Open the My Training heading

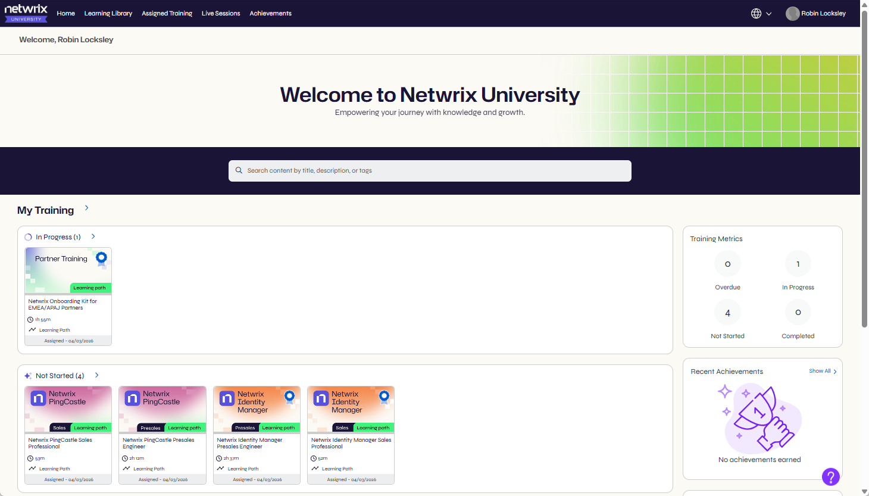(45, 210)
